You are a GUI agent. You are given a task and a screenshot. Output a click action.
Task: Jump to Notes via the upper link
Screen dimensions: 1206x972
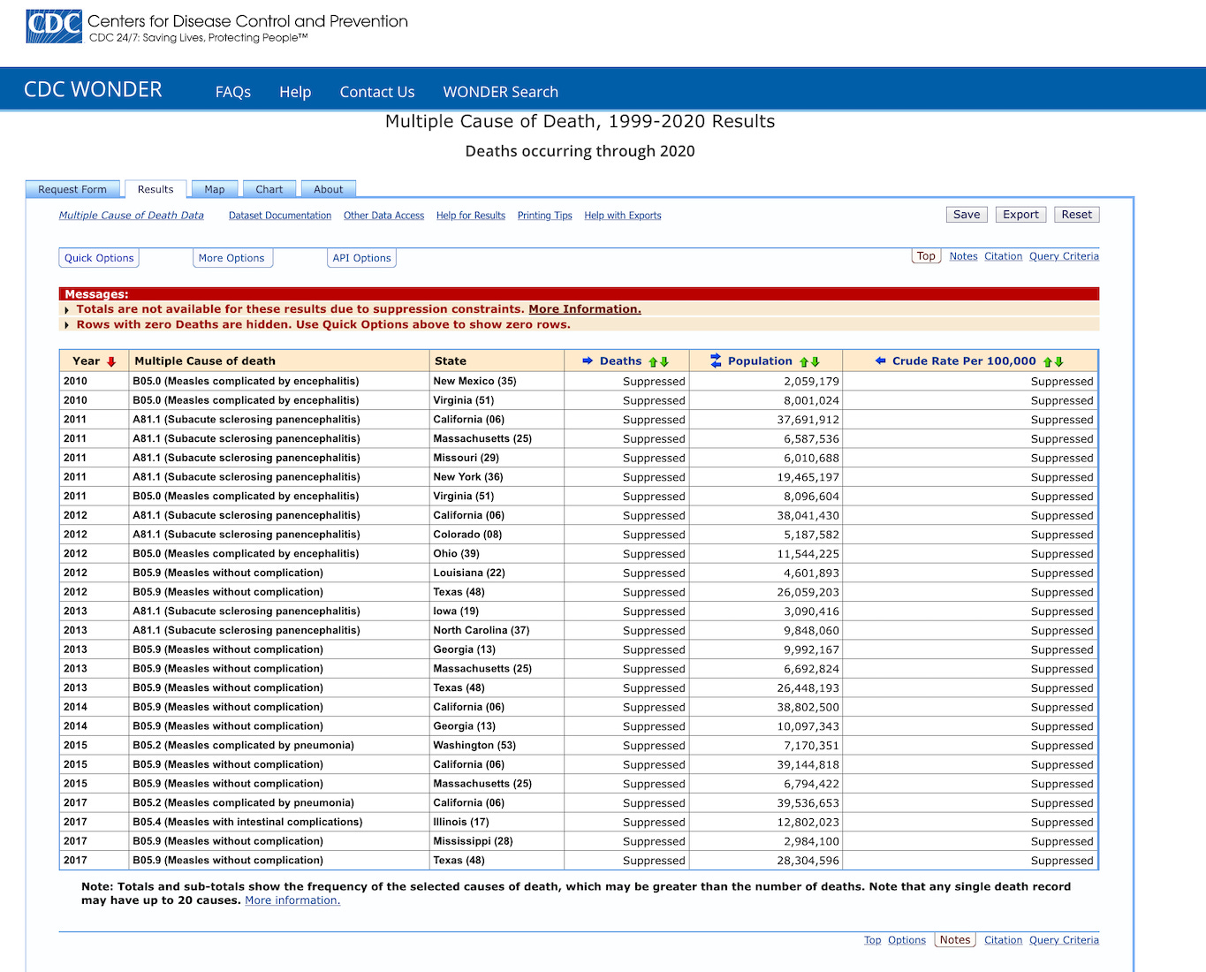point(964,256)
